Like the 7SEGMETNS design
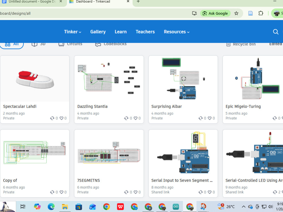This screenshot has width=283, height=212. pyautogui.click(x=136, y=192)
